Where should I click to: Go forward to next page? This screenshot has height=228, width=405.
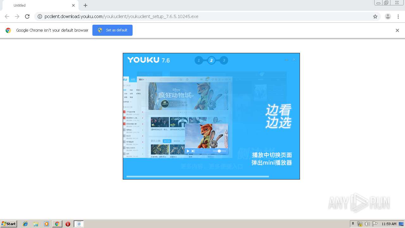pos(17,16)
